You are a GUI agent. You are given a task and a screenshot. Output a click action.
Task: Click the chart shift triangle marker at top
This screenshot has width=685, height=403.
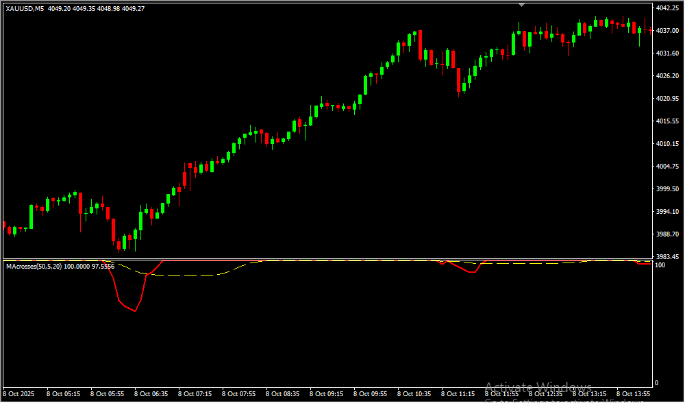pos(522,4)
